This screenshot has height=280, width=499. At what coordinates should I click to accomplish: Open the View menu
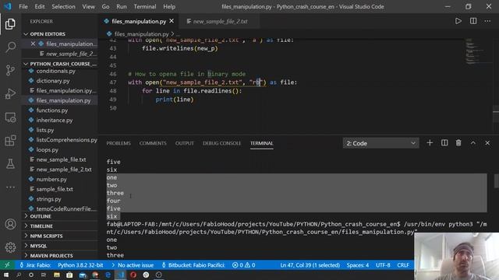[x=88, y=7]
